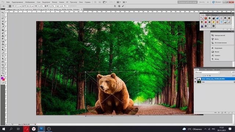
Task: Open the Наборы кистей panel
Action: (x=218, y=36)
